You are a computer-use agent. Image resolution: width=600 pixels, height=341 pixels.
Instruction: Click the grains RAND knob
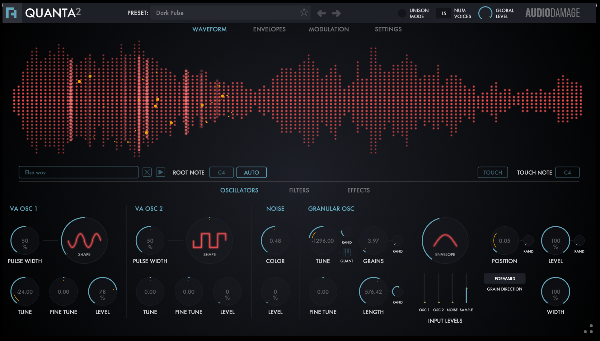click(397, 241)
